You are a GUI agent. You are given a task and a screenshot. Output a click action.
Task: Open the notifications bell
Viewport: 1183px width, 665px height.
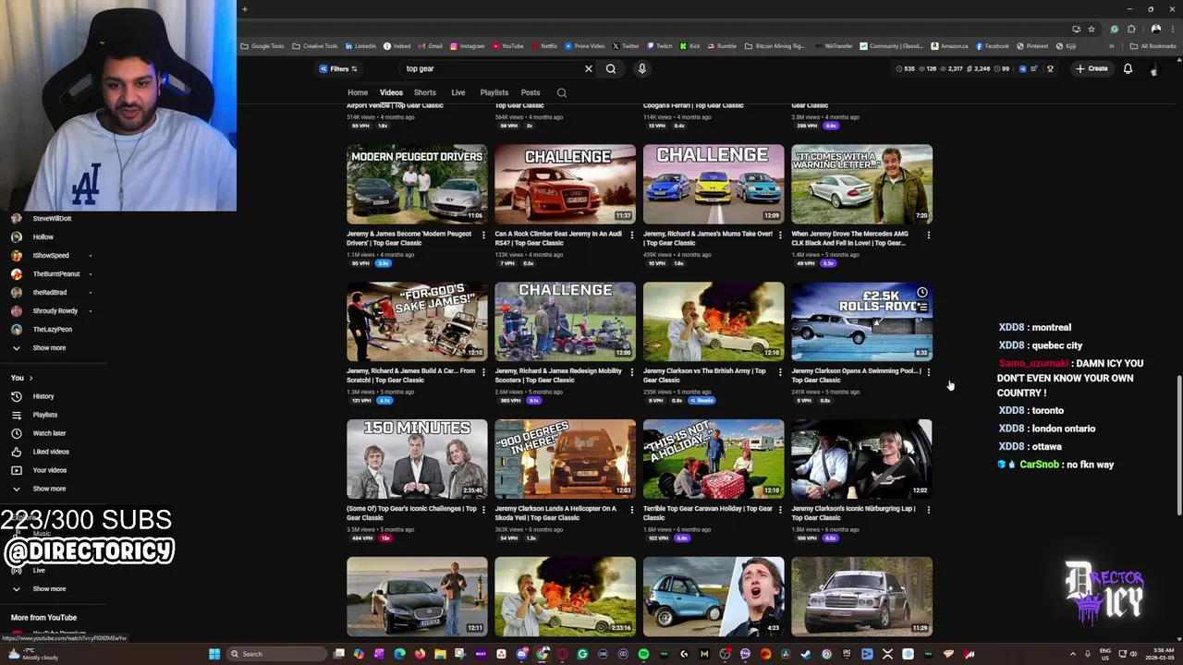pyautogui.click(x=1128, y=68)
